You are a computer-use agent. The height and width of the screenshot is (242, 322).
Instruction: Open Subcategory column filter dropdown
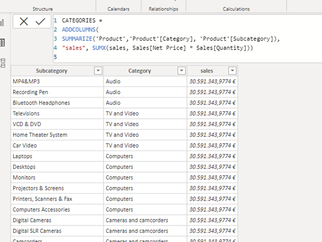click(x=98, y=70)
